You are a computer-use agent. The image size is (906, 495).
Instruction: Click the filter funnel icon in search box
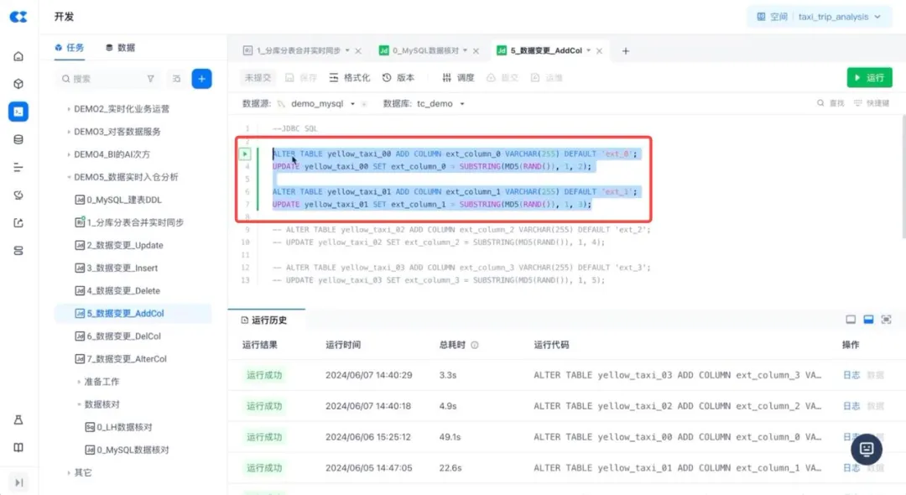(151, 79)
